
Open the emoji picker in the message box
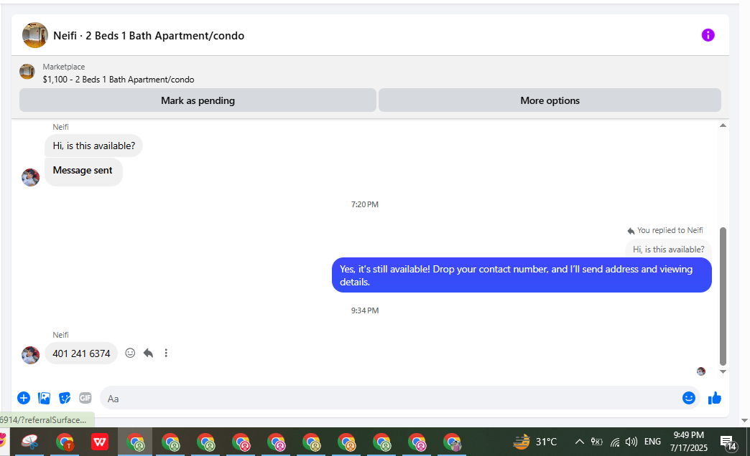click(x=688, y=398)
